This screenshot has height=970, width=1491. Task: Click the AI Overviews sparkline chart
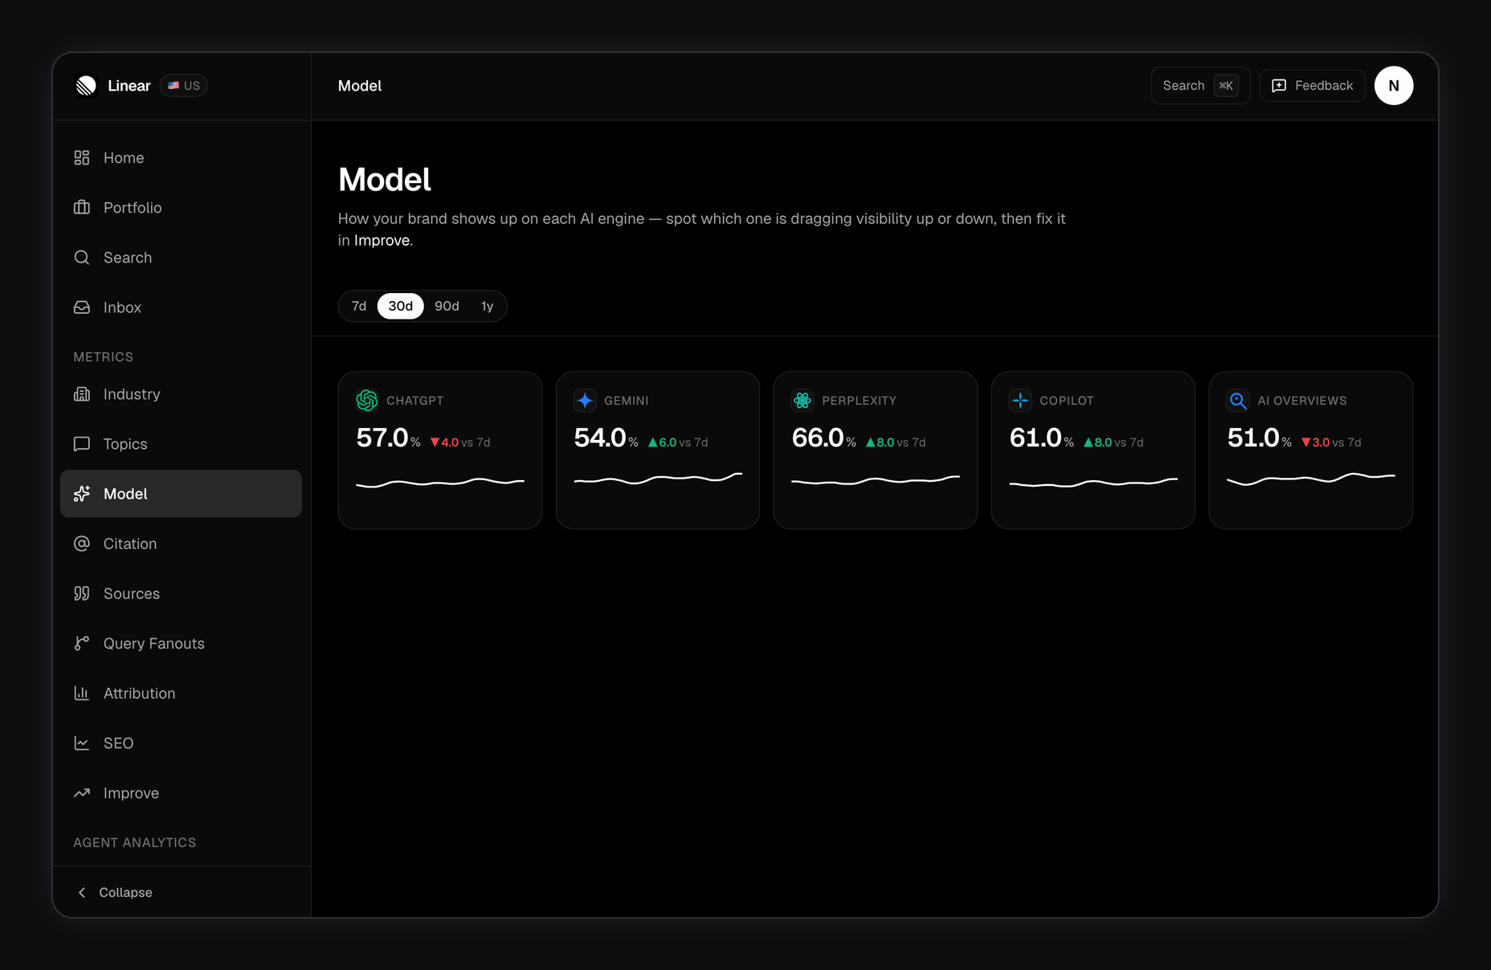tap(1311, 479)
